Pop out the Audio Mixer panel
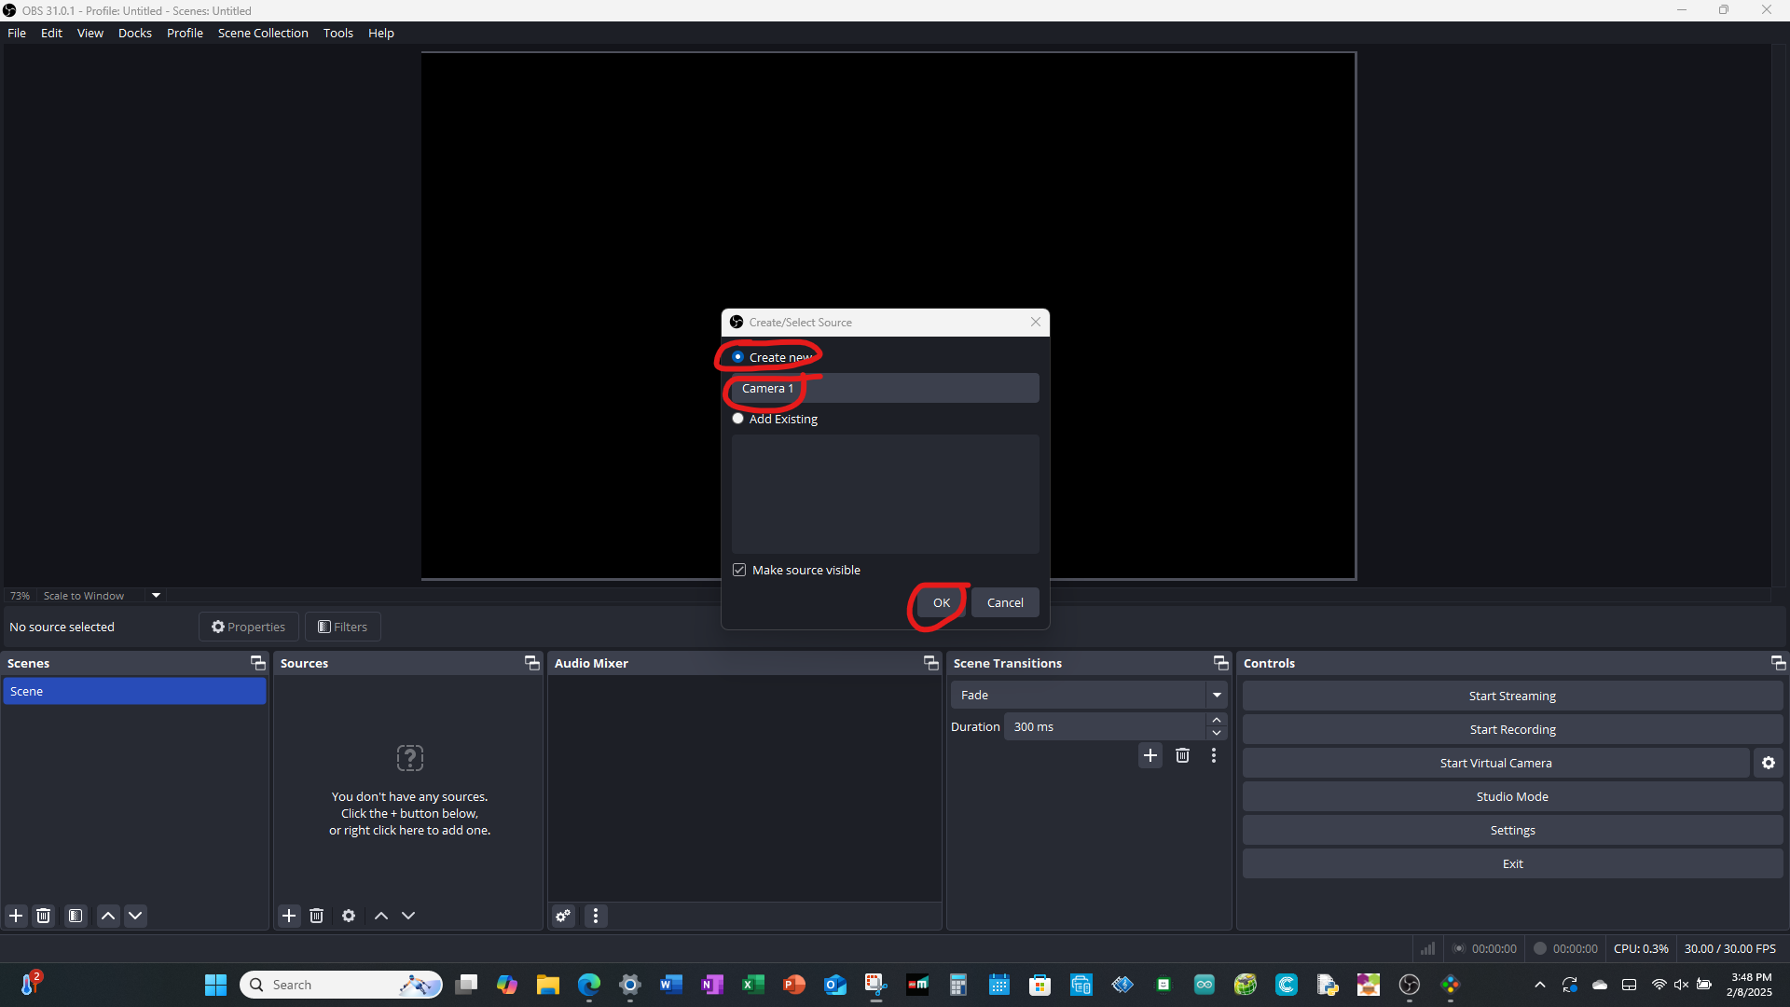 tap(930, 662)
